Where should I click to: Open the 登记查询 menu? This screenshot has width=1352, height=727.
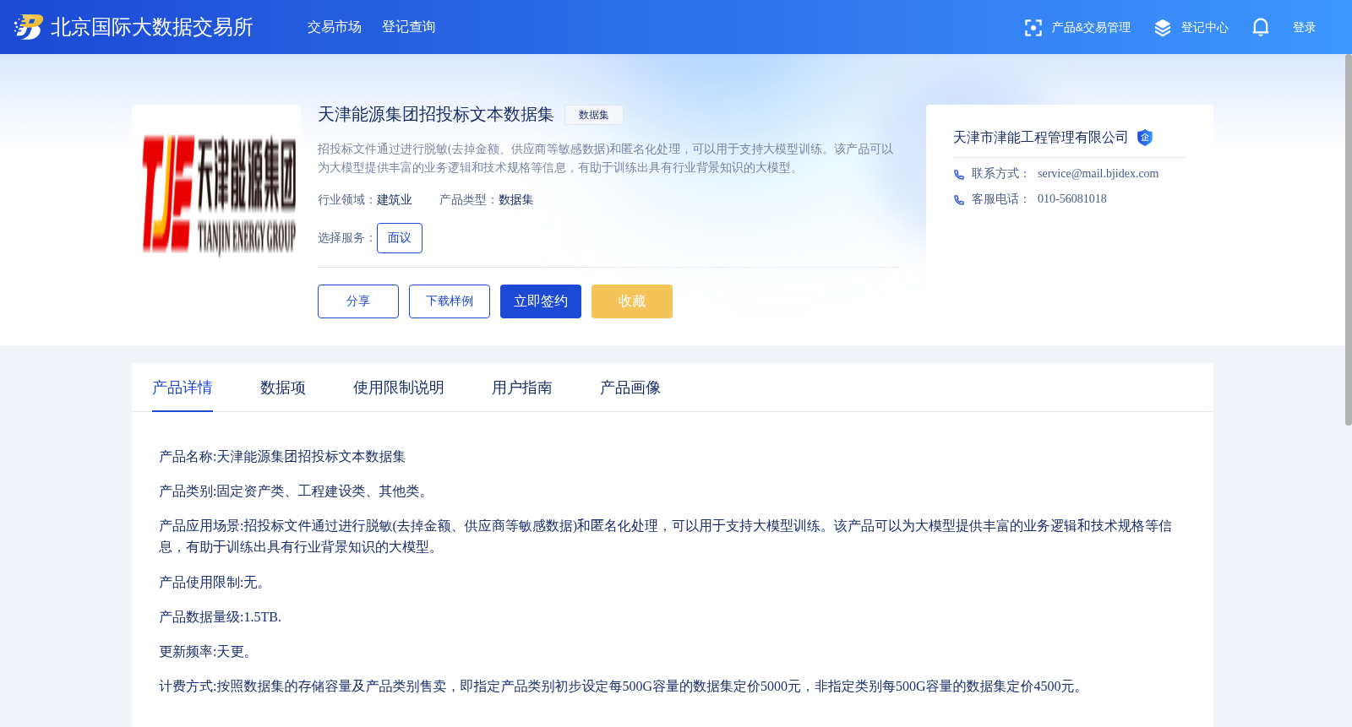point(409,27)
